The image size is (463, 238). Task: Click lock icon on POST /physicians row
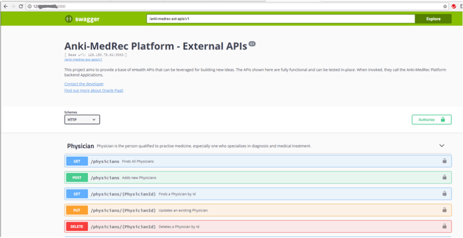coord(444,177)
